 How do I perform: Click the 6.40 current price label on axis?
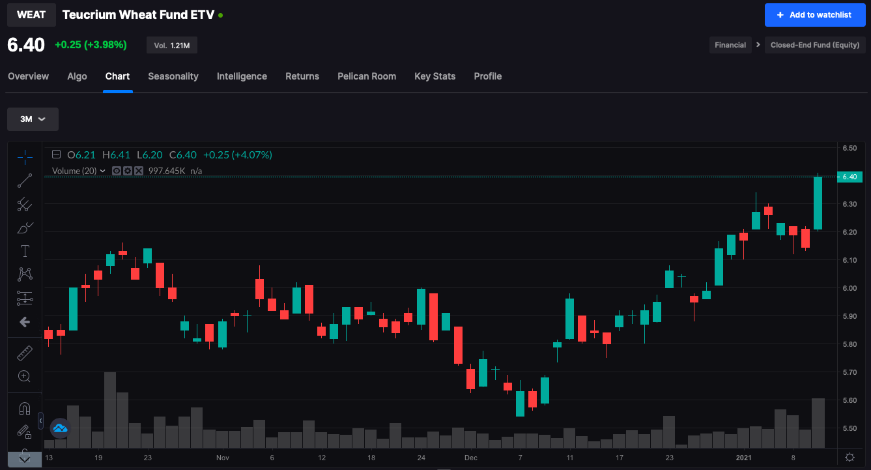point(850,177)
